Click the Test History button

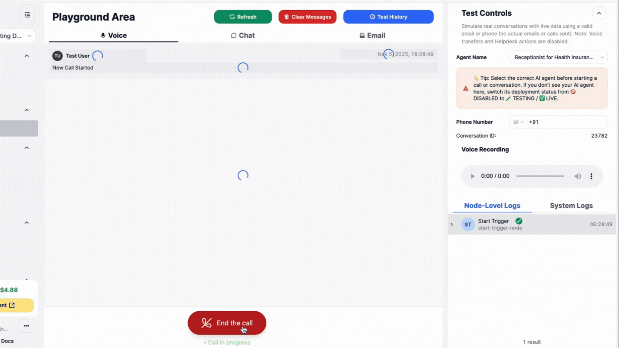tap(388, 17)
